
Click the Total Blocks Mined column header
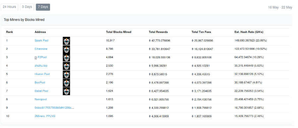click(x=119, y=32)
